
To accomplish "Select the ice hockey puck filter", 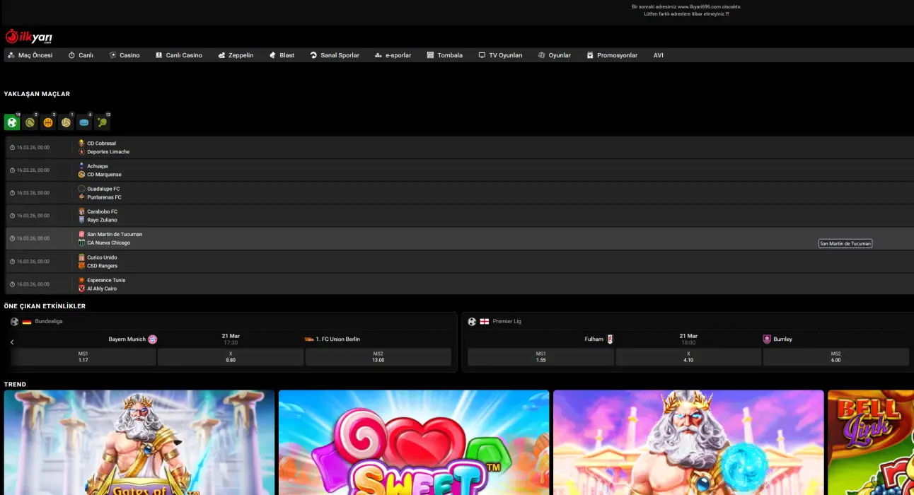I will click(84, 122).
